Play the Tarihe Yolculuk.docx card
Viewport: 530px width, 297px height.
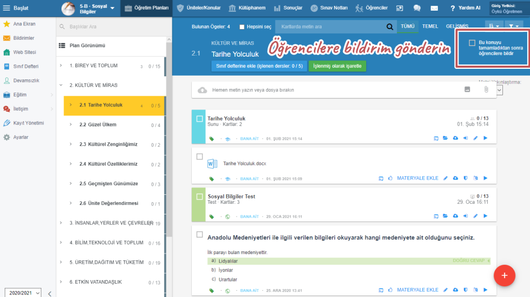point(485,178)
